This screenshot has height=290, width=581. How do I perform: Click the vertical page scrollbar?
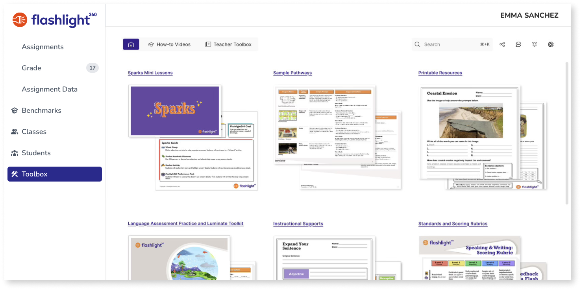(567, 133)
